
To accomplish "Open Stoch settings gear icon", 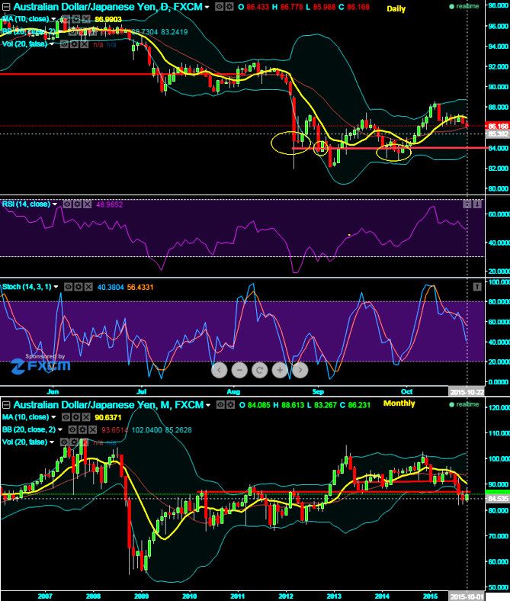I will pyautogui.click(x=79, y=287).
